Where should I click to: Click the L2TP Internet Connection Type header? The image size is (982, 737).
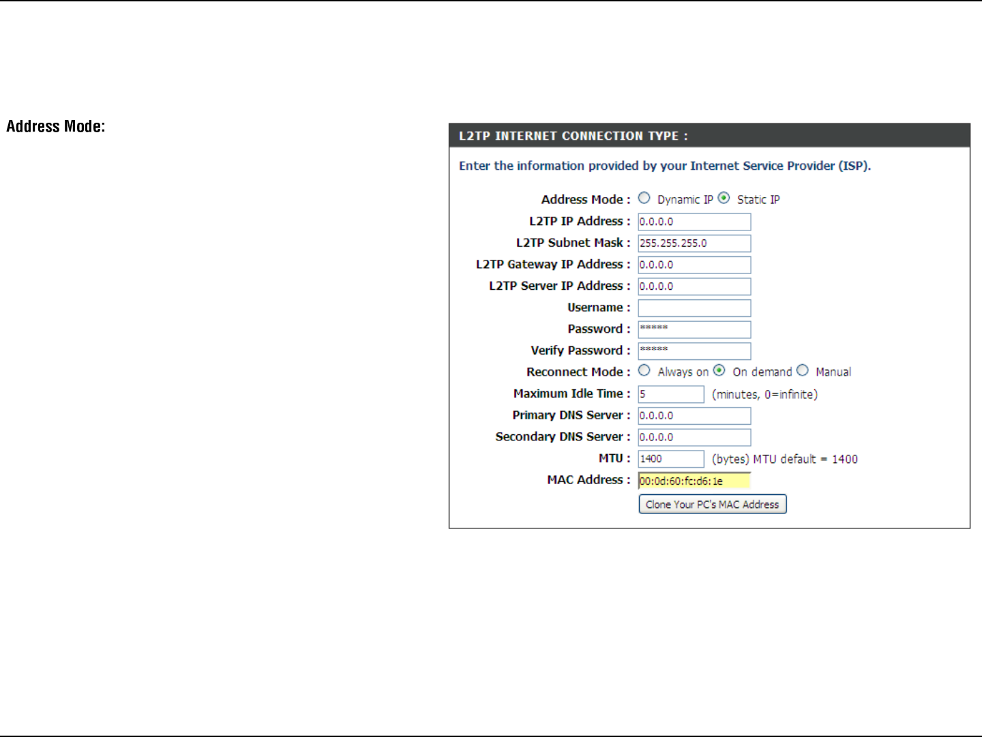[x=573, y=136]
